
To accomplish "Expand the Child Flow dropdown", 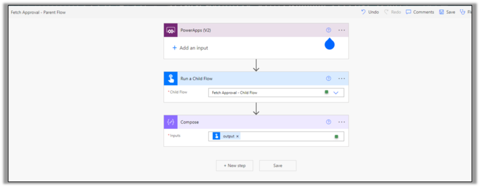I will [336, 93].
